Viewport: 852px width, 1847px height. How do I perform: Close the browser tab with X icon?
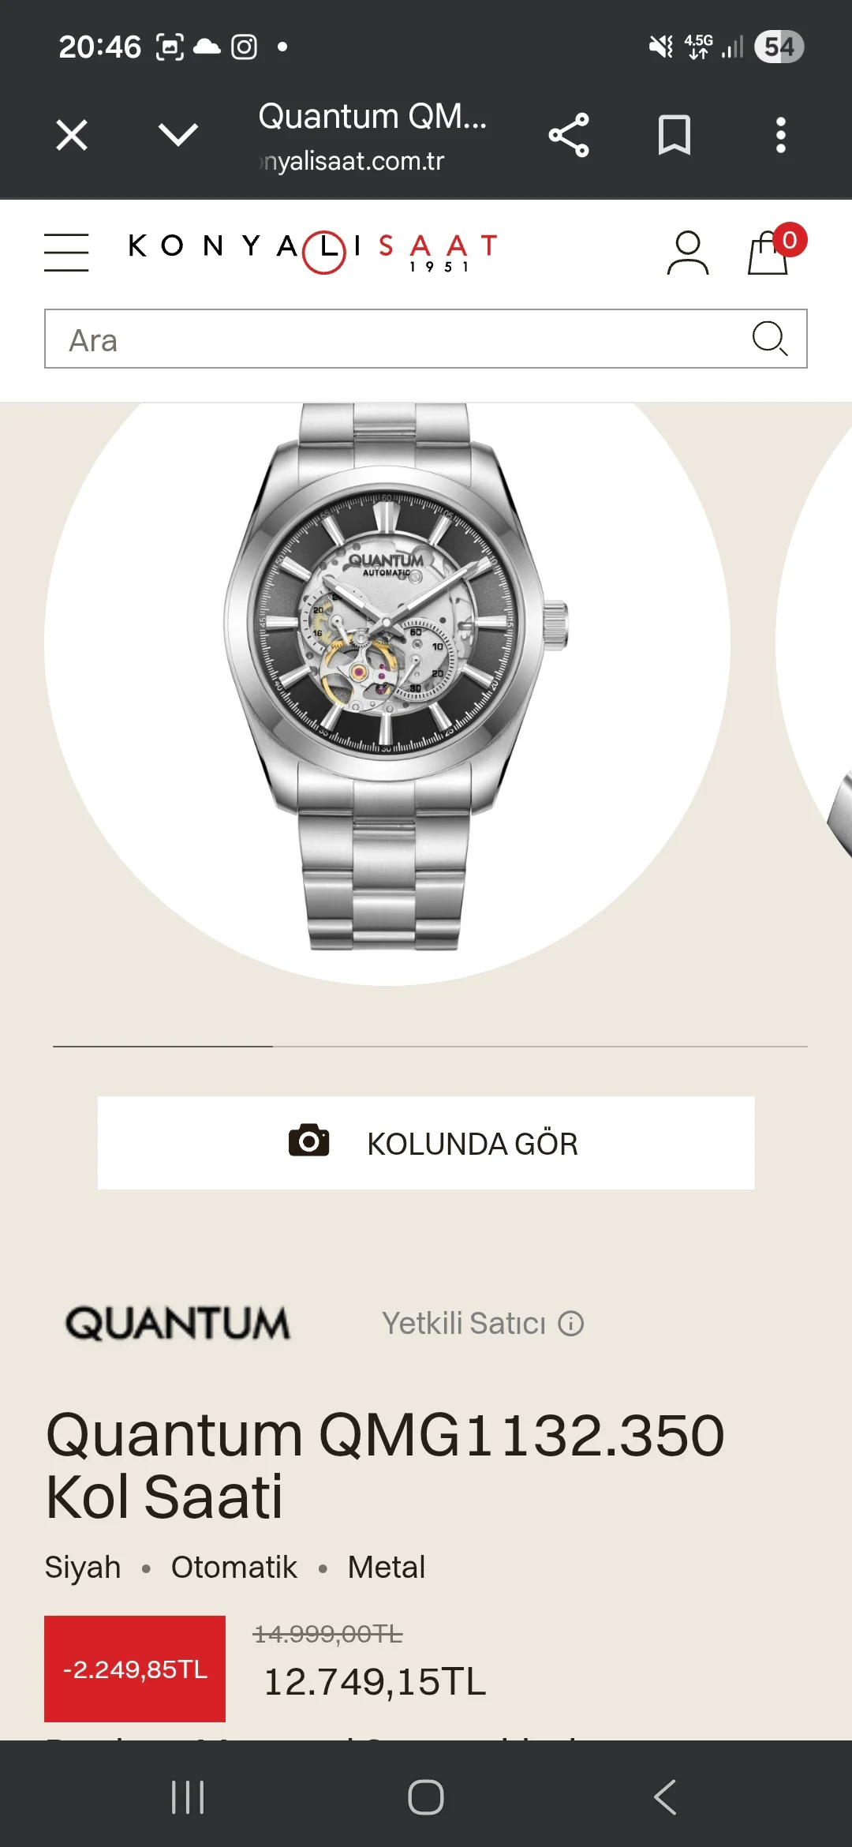point(72,135)
